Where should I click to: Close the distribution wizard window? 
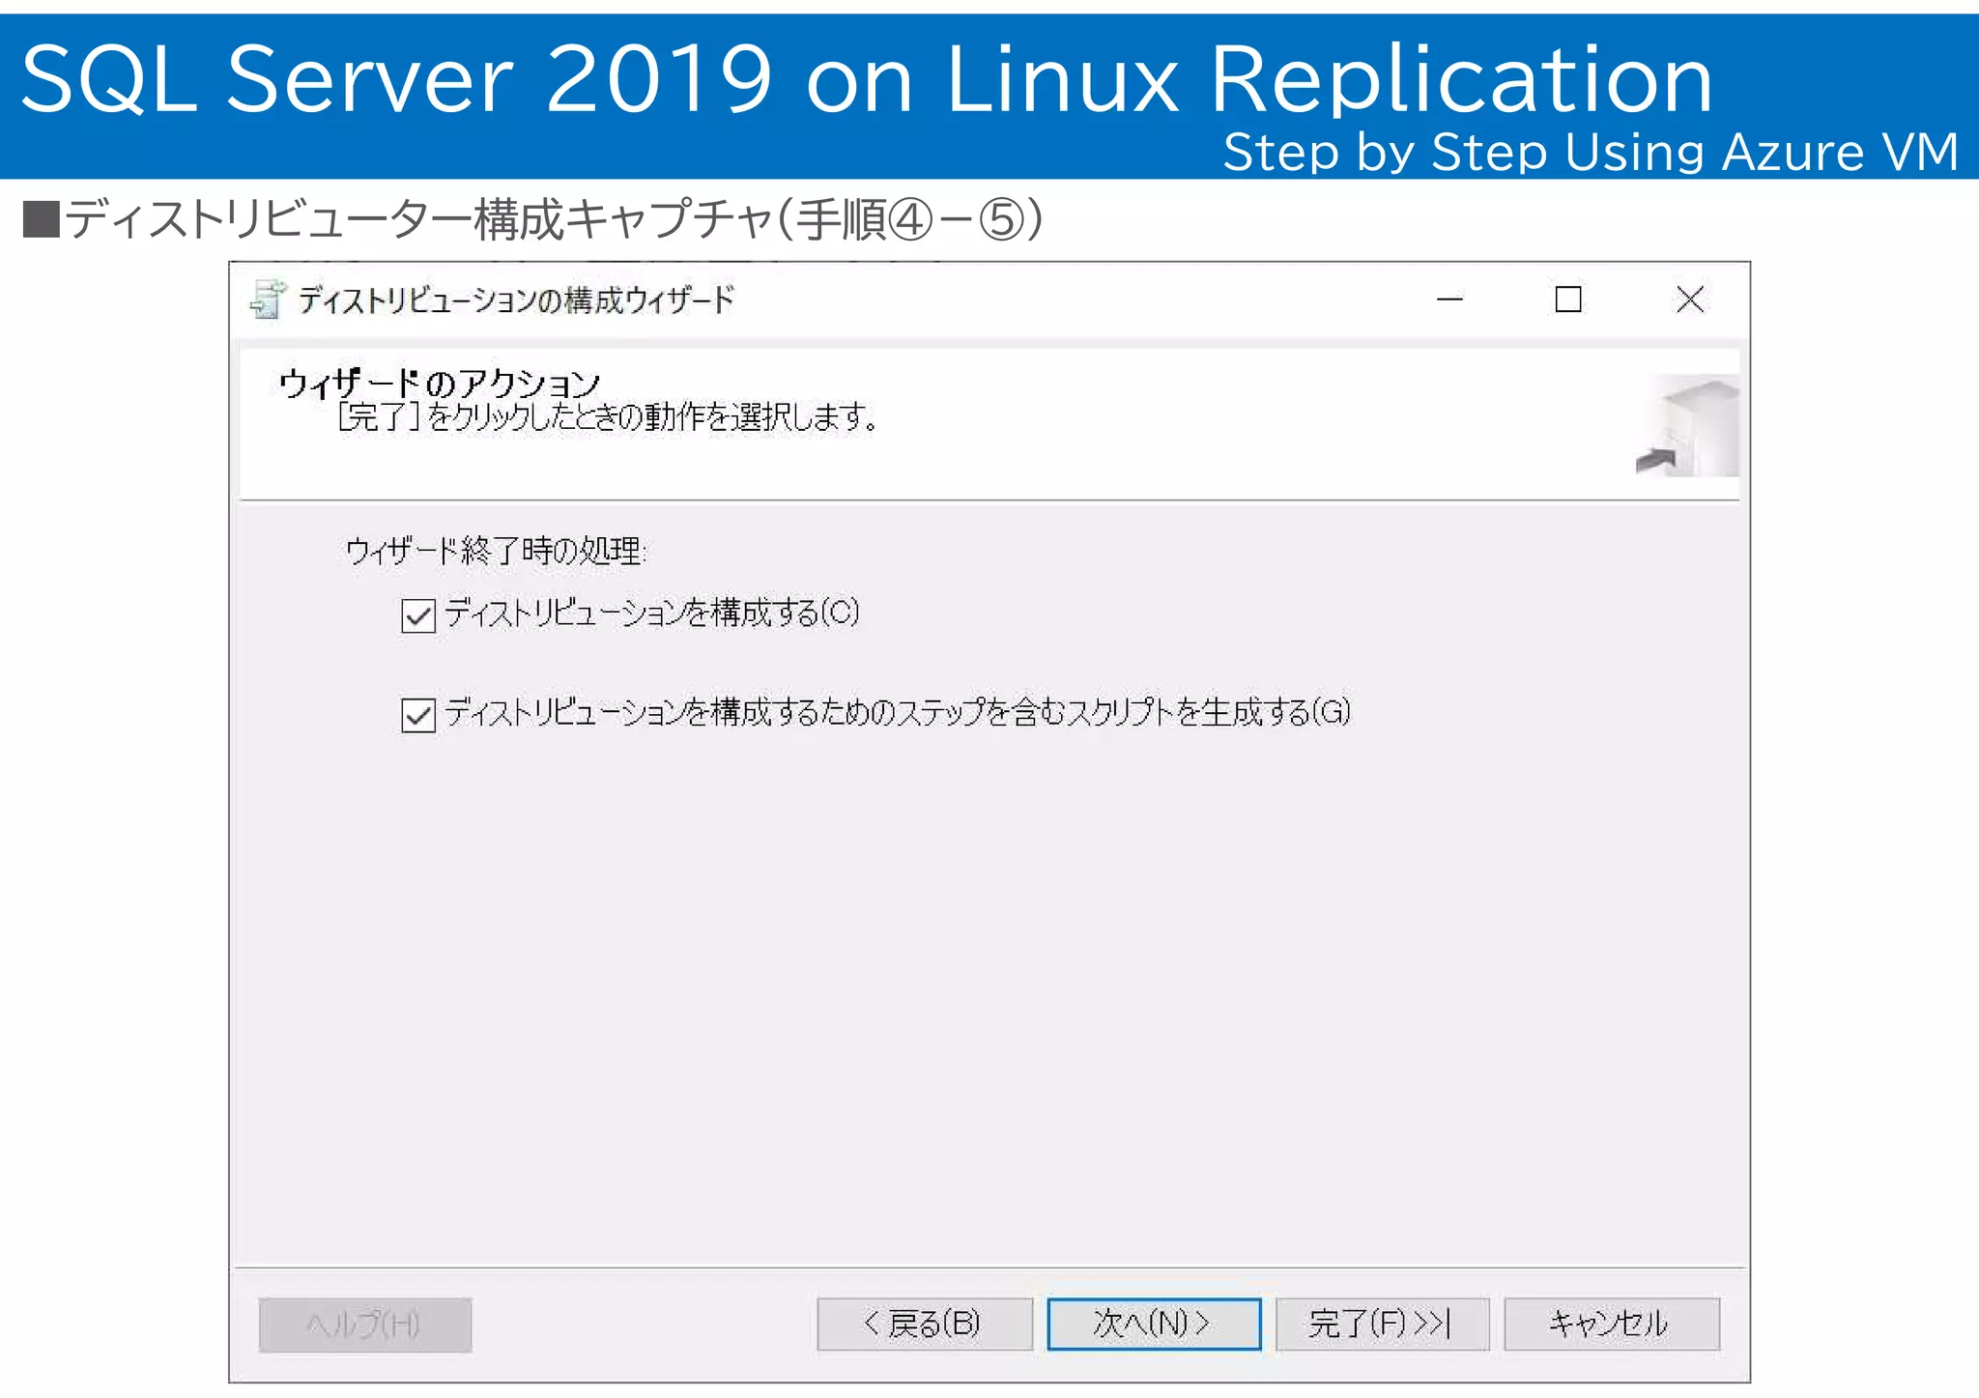(1690, 300)
